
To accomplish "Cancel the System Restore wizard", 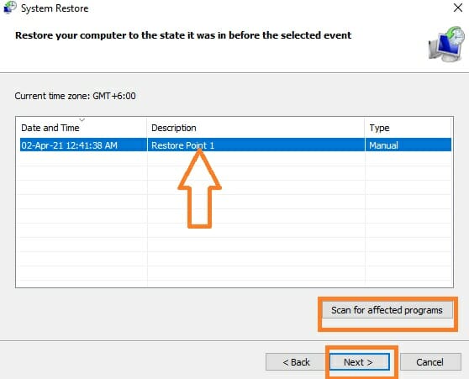I will tap(430, 362).
